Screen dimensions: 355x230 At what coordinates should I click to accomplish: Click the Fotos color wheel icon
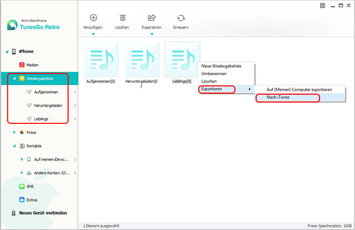[x=22, y=132]
